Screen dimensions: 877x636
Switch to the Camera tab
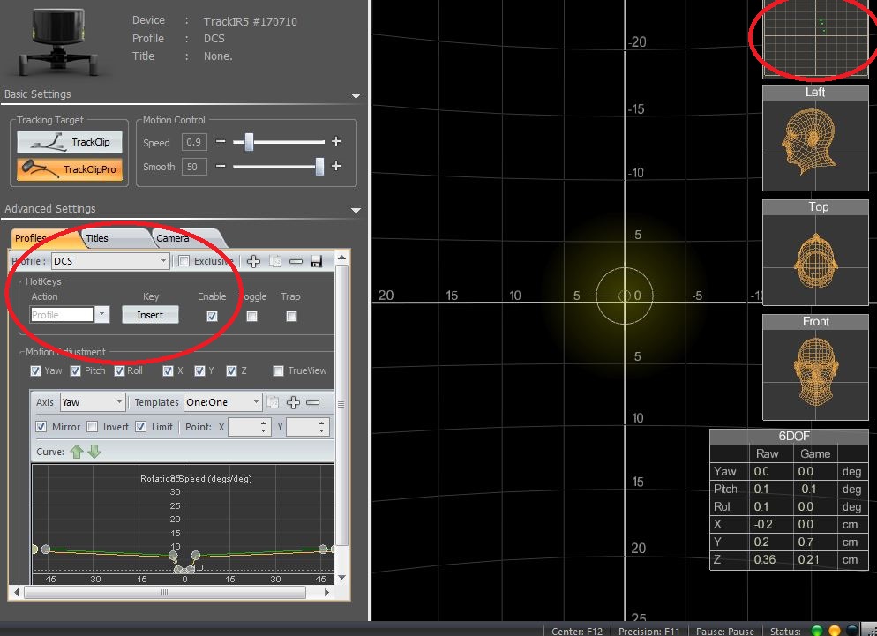pyautogui.click(x=173, y=238)
